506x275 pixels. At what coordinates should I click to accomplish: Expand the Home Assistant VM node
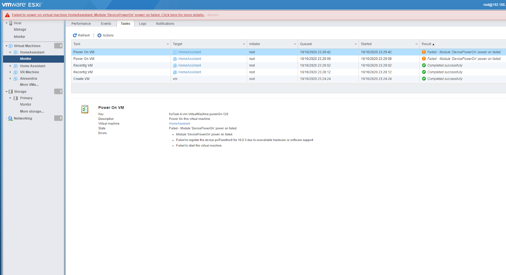[x=10, y=66]
